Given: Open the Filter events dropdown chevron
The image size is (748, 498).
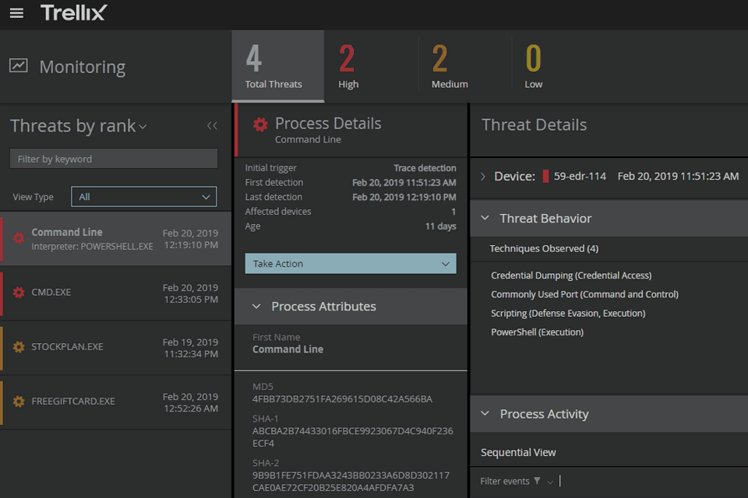Looking at the screenshot, I should point(550,482).
